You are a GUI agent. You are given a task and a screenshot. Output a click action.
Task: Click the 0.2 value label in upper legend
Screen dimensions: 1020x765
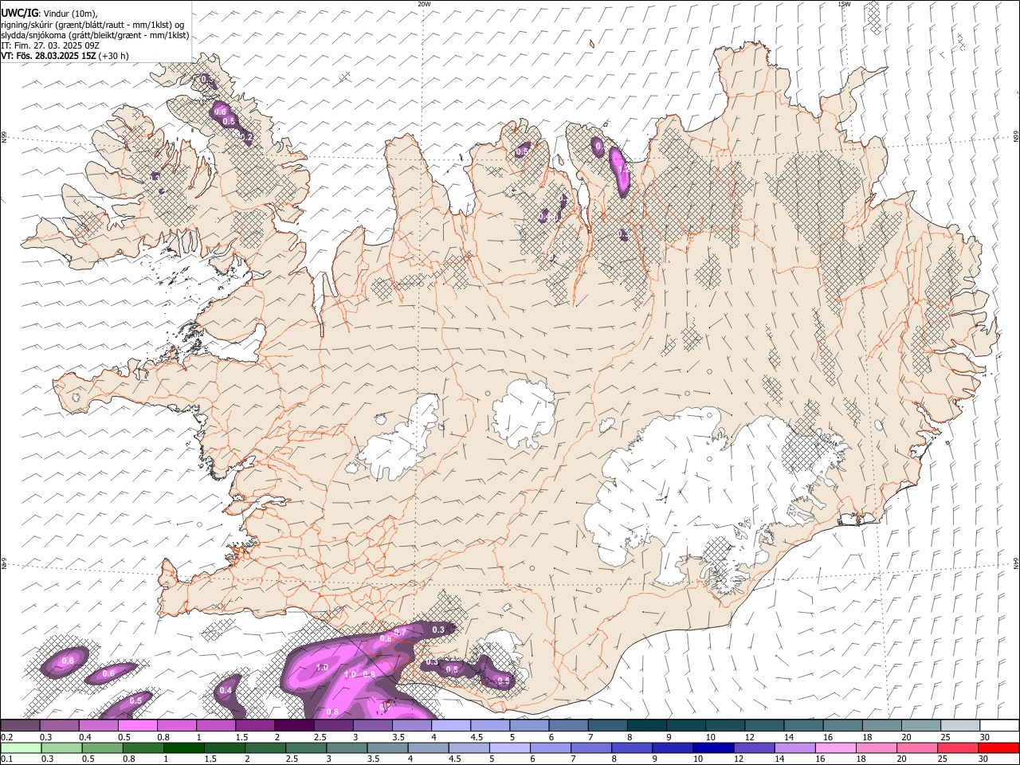[x=6, y=737]
